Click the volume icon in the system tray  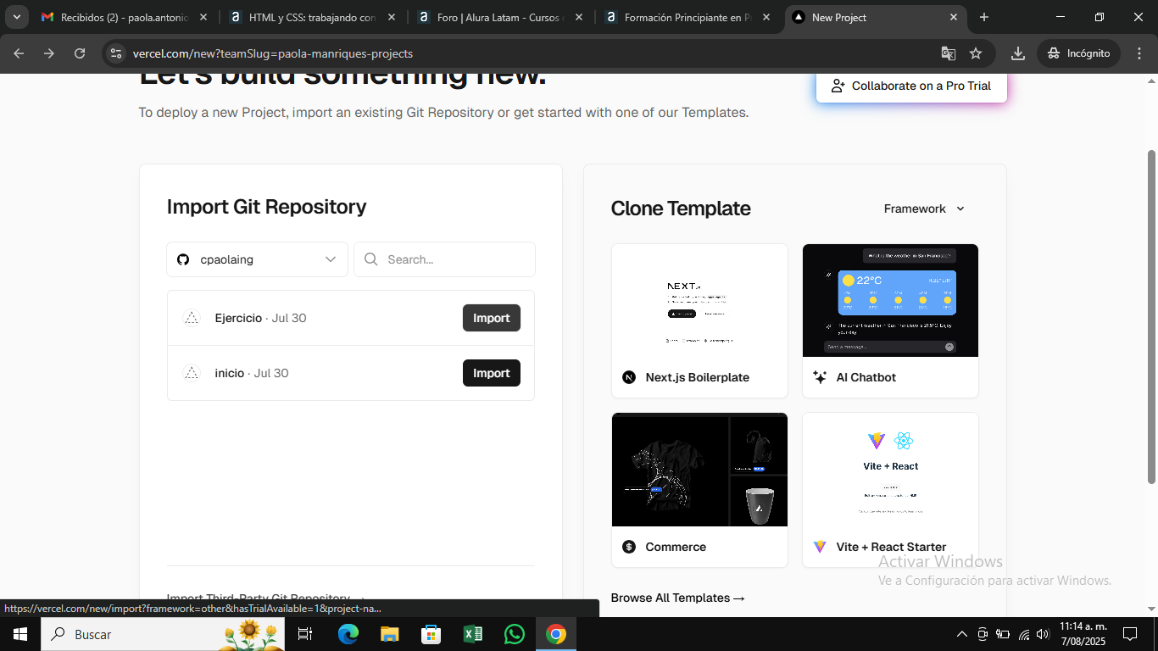pos(1043,634)
